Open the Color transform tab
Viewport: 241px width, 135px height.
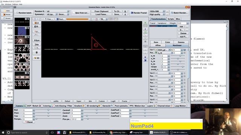pyautogui.click(x=168, y=42)
